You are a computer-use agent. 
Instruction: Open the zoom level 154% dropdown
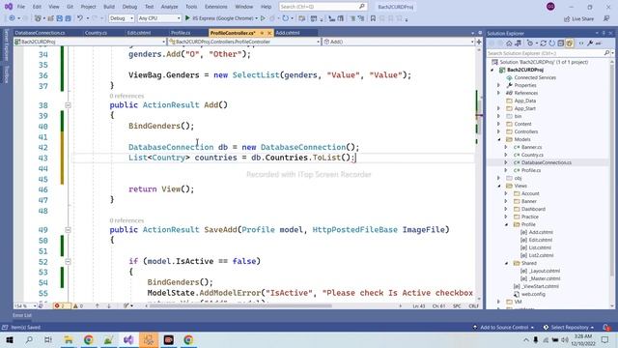(x=25, y=305)
